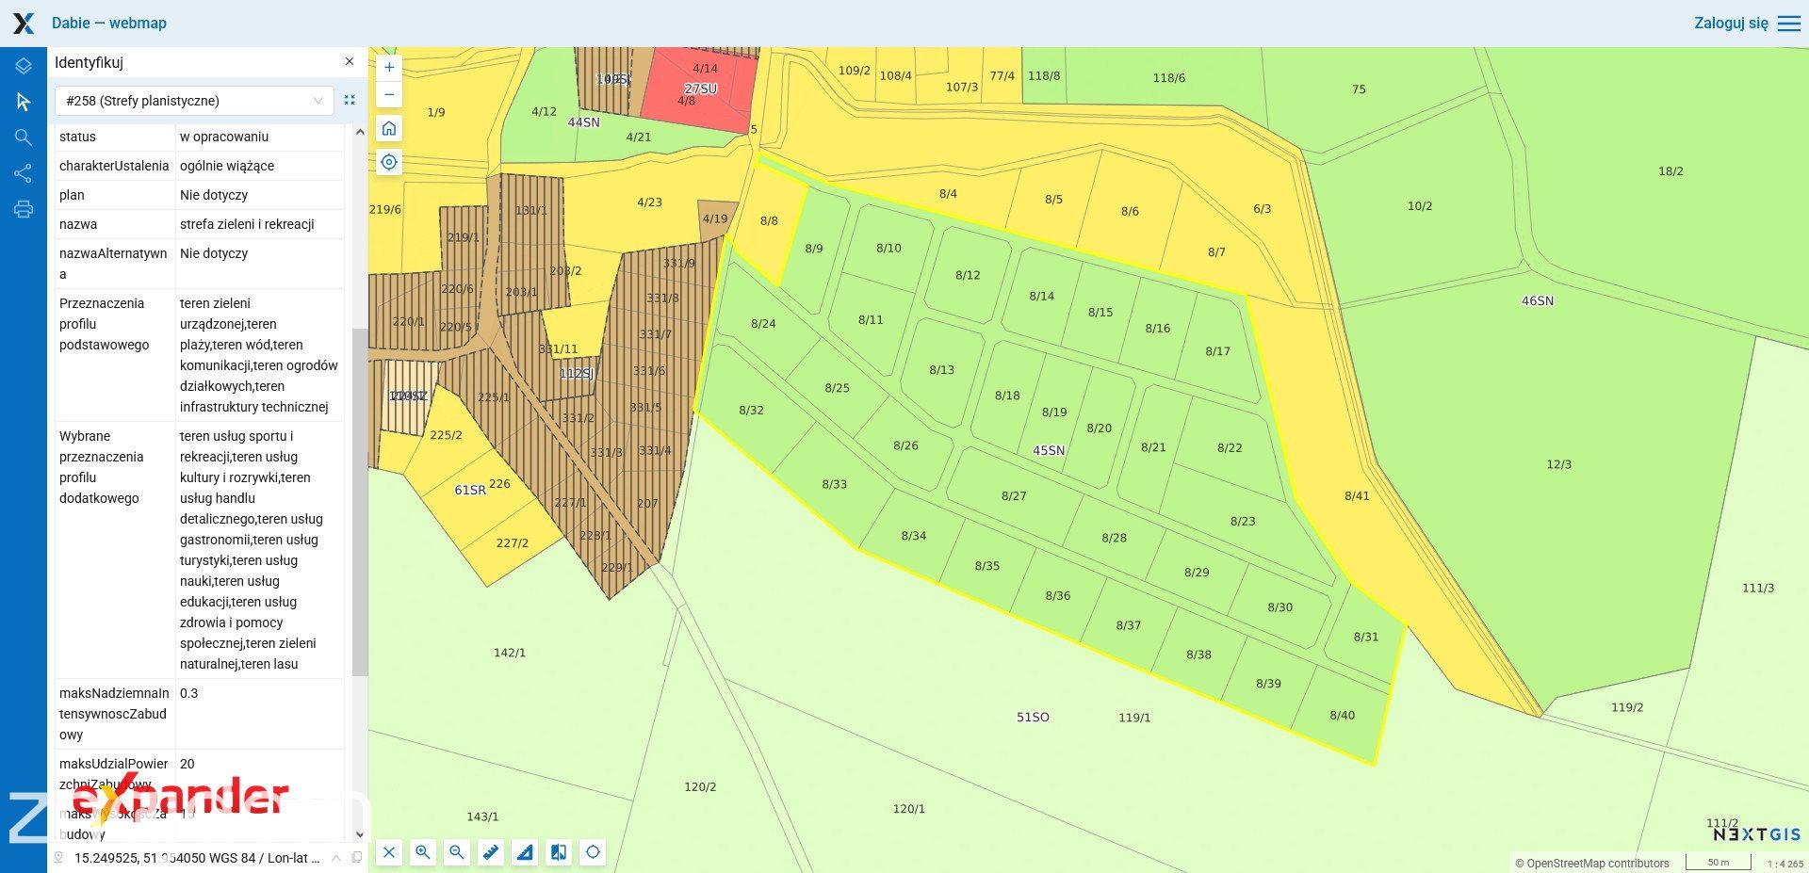This screenshot has width=1809, height=873.
Task: Click the NextGIS logo in the header
Action: (x=24, y=24)
